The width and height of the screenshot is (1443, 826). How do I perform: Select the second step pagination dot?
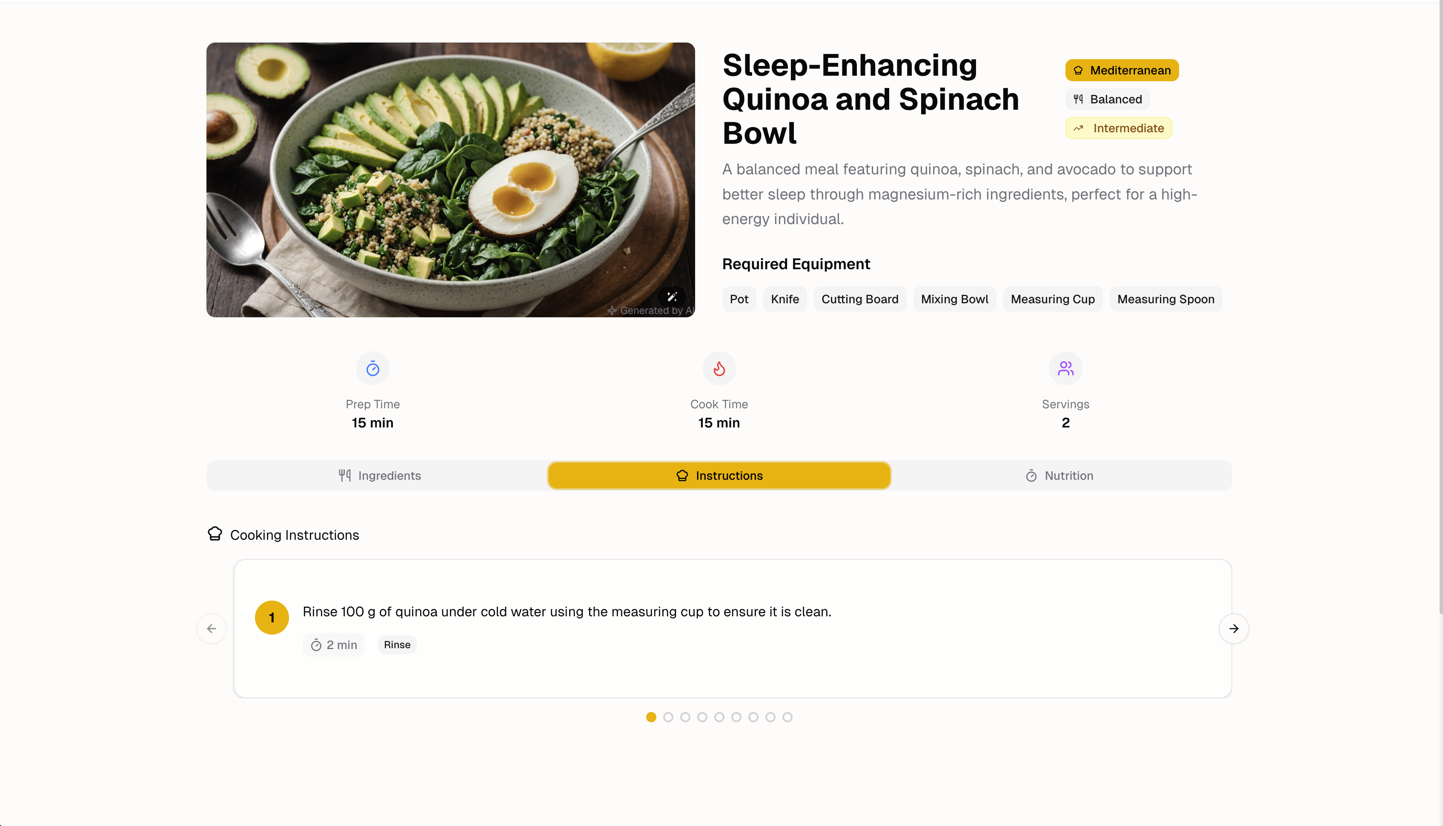tap(668, 717)
